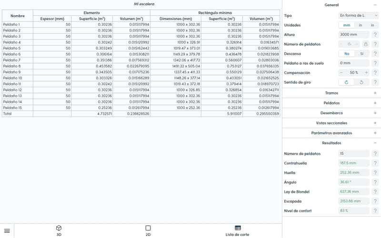Open help for Descanso
Image resolution: width=381 pixels, height=238 pixels.
click(375, 54)
